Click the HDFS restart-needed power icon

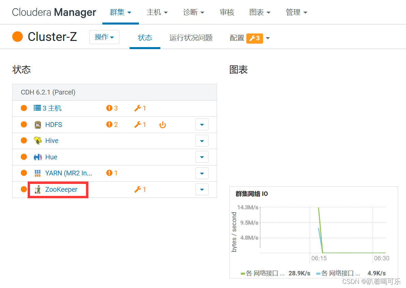click(163, 125)
